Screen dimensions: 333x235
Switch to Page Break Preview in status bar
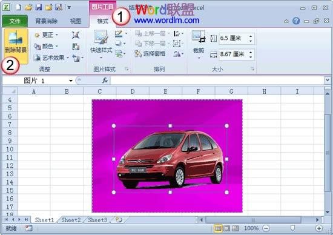coord(235,228)
